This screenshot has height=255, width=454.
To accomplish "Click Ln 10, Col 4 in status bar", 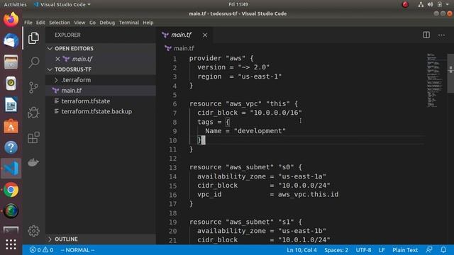I will [301, 250].
